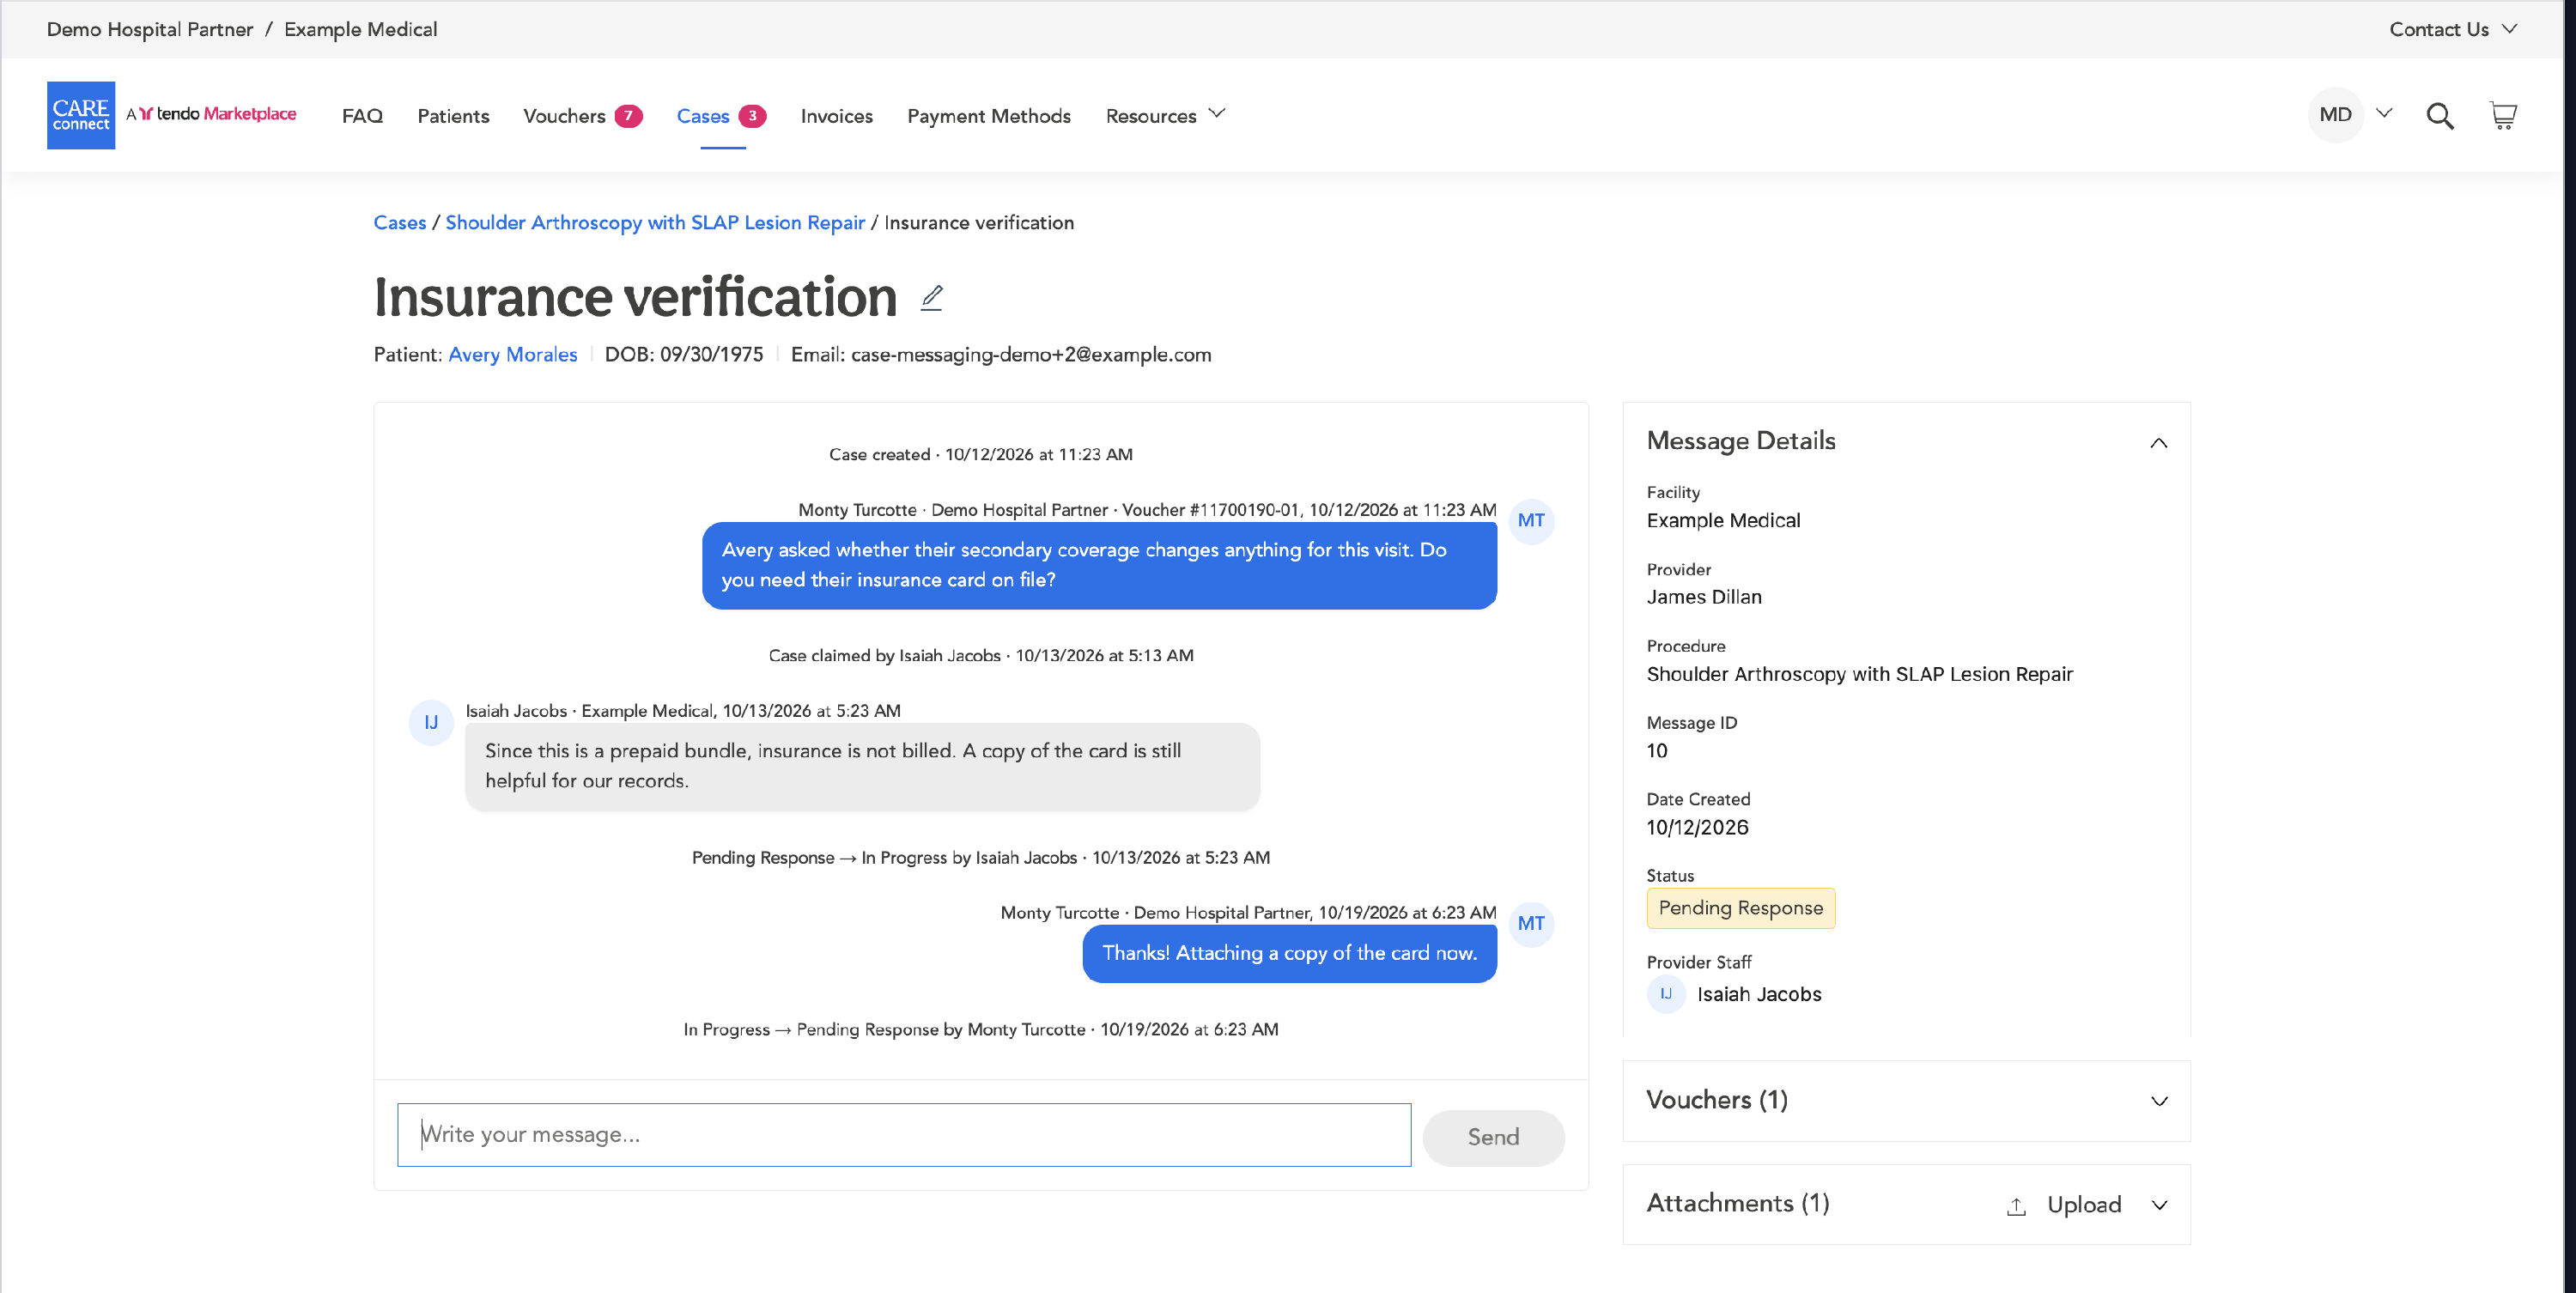
Task: Click the CARE connect logo
Action: point(81,115)
